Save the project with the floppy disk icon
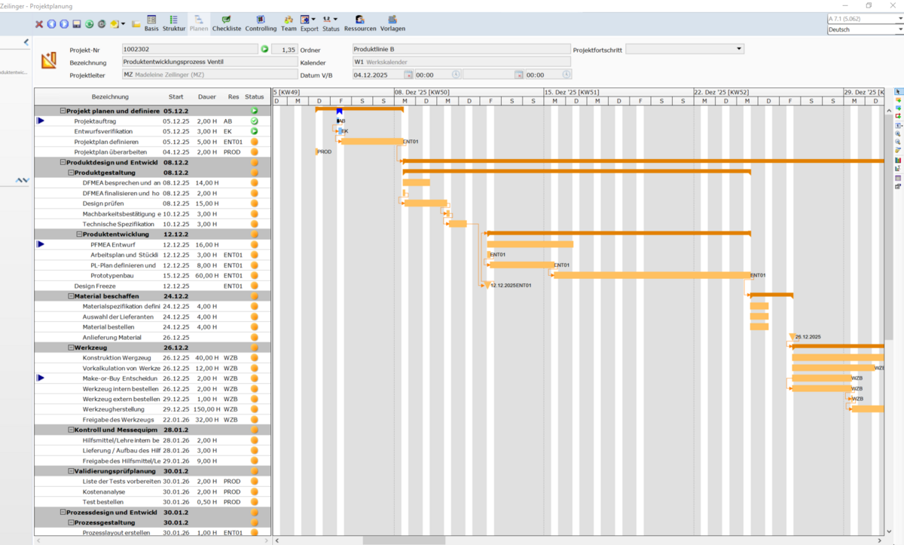The width and height of the screenshot is (904, 545). click(76, 24)
